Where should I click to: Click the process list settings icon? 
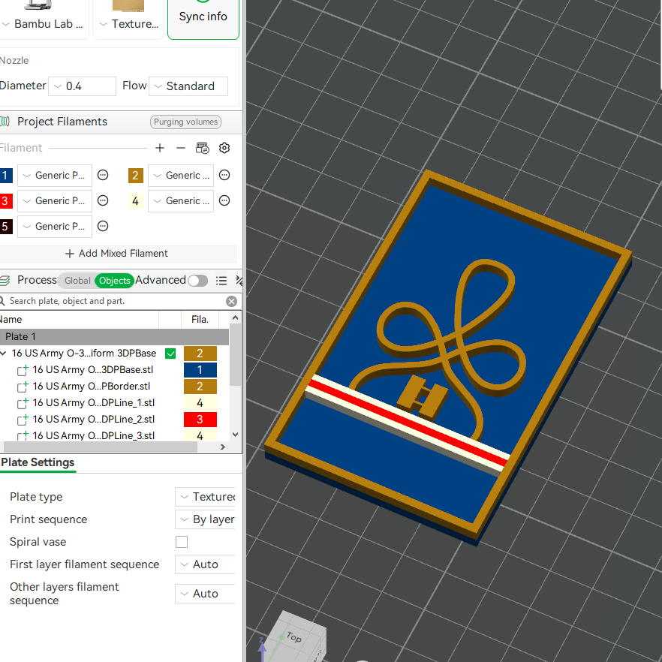click(221, 281)
